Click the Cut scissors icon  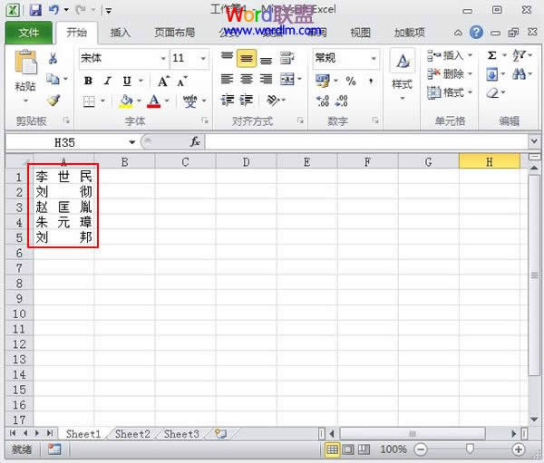[x=53, y=58]
